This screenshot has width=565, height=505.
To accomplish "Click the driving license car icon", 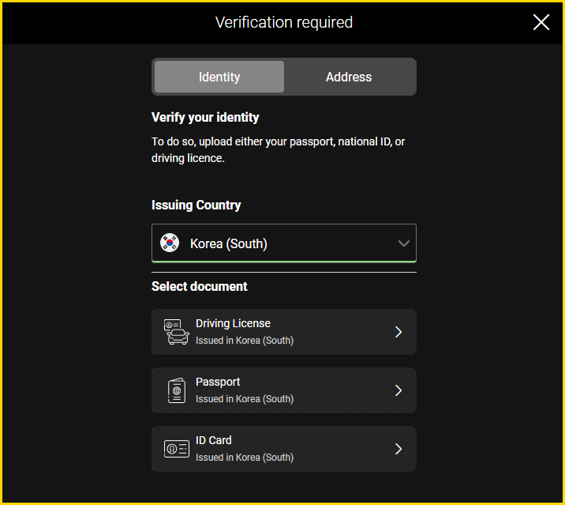I will click(176, 332).
